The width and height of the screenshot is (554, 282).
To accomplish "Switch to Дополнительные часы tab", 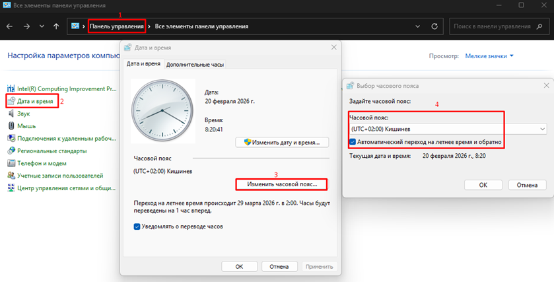I will [x=195, y=65].
